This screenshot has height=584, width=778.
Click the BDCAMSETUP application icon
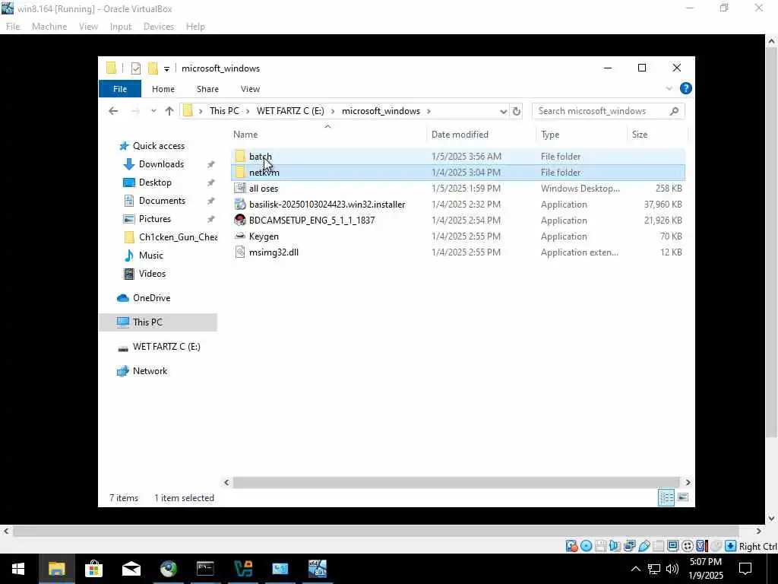[240, 220]
